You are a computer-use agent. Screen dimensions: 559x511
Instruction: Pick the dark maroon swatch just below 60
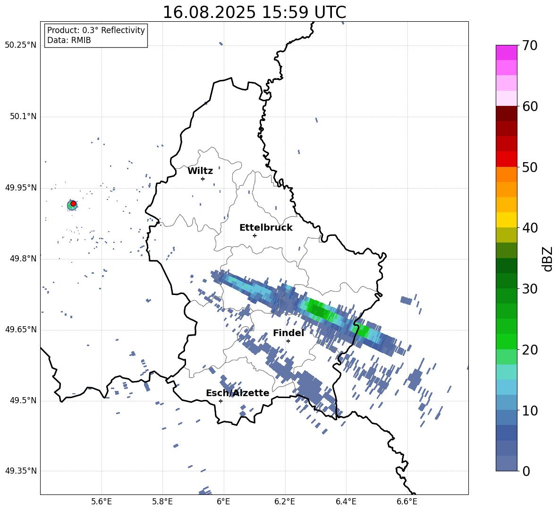(507, 113)
